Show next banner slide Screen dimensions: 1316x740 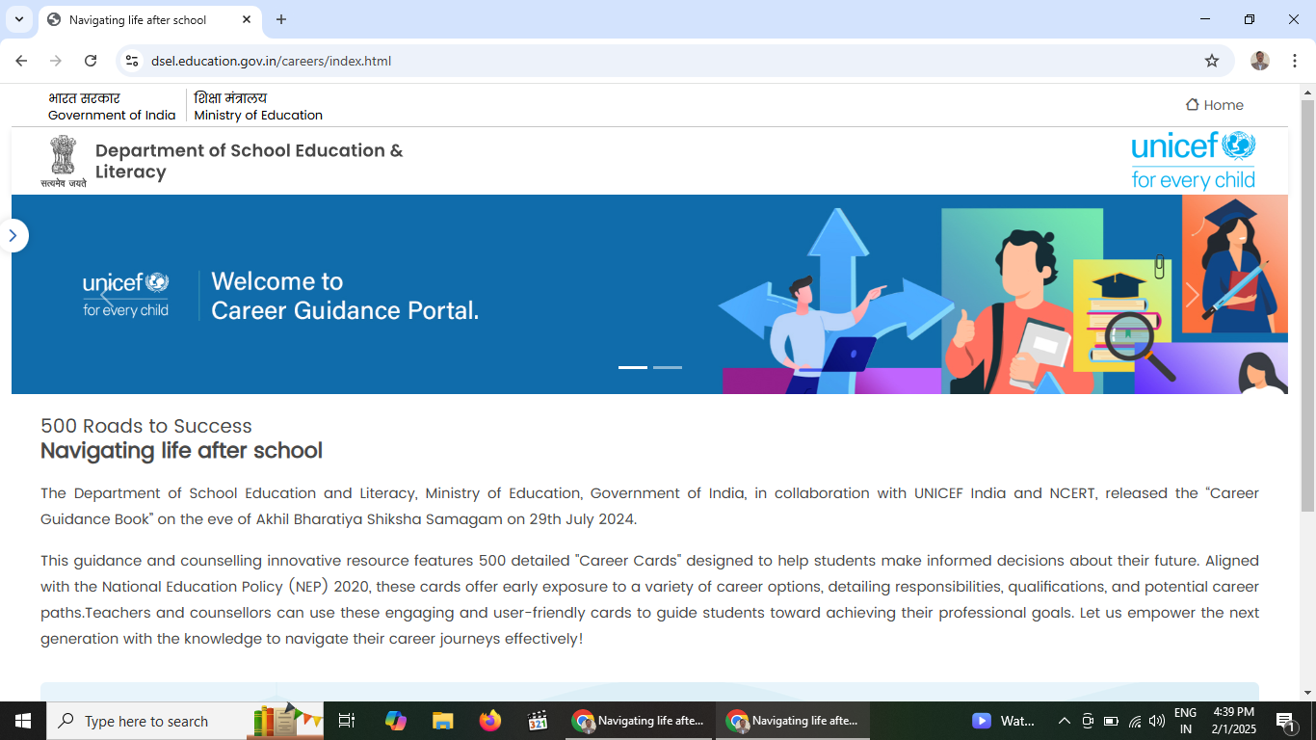pos(1193,295)
